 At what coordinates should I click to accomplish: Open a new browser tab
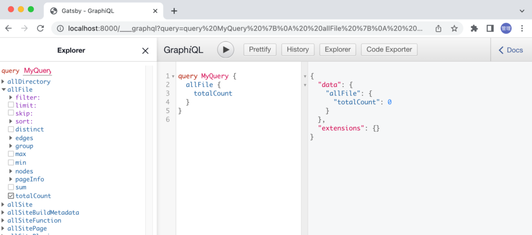pos(174,11)
